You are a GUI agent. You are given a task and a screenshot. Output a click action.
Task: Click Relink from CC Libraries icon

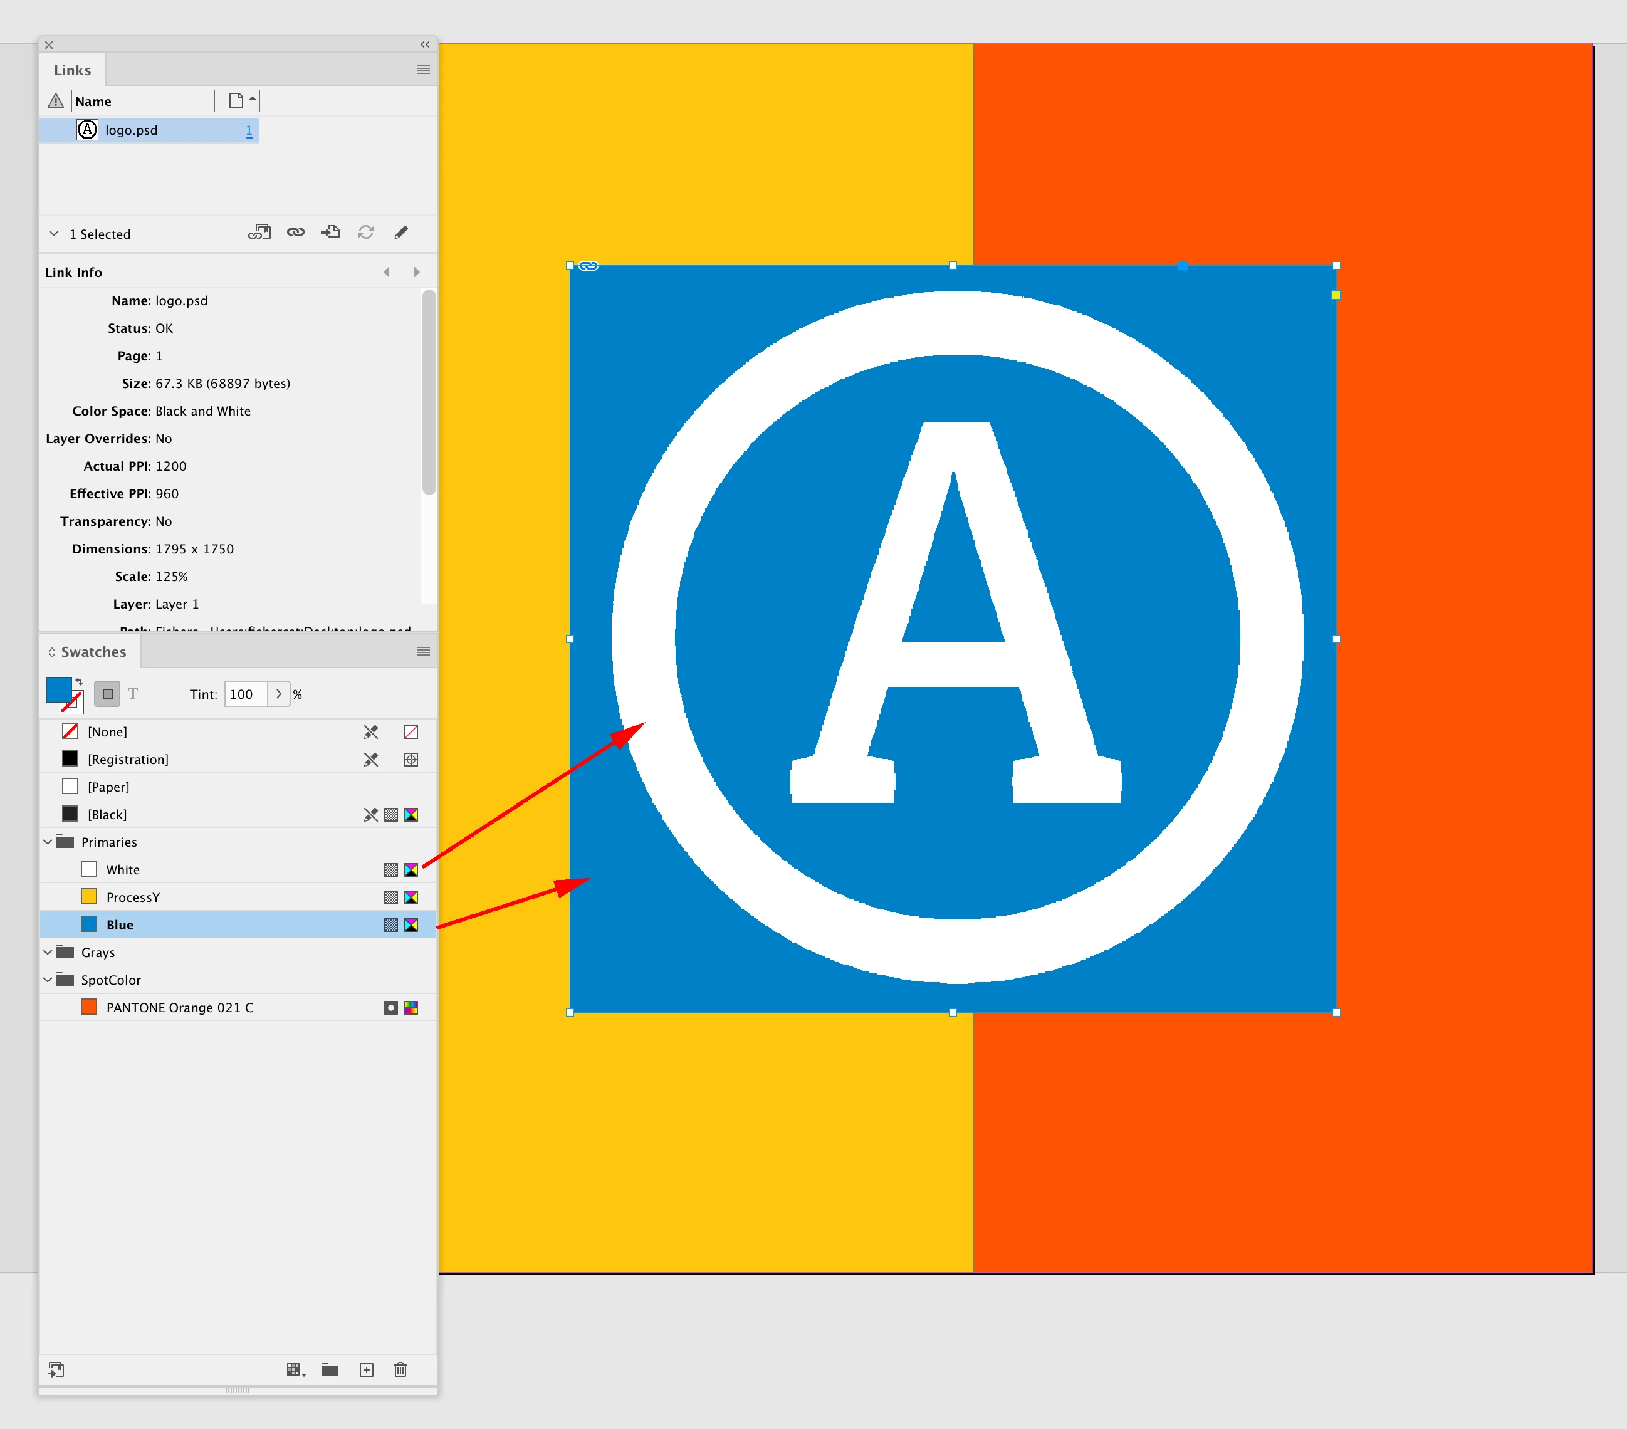pyautogui.click(x=259, y=233)
